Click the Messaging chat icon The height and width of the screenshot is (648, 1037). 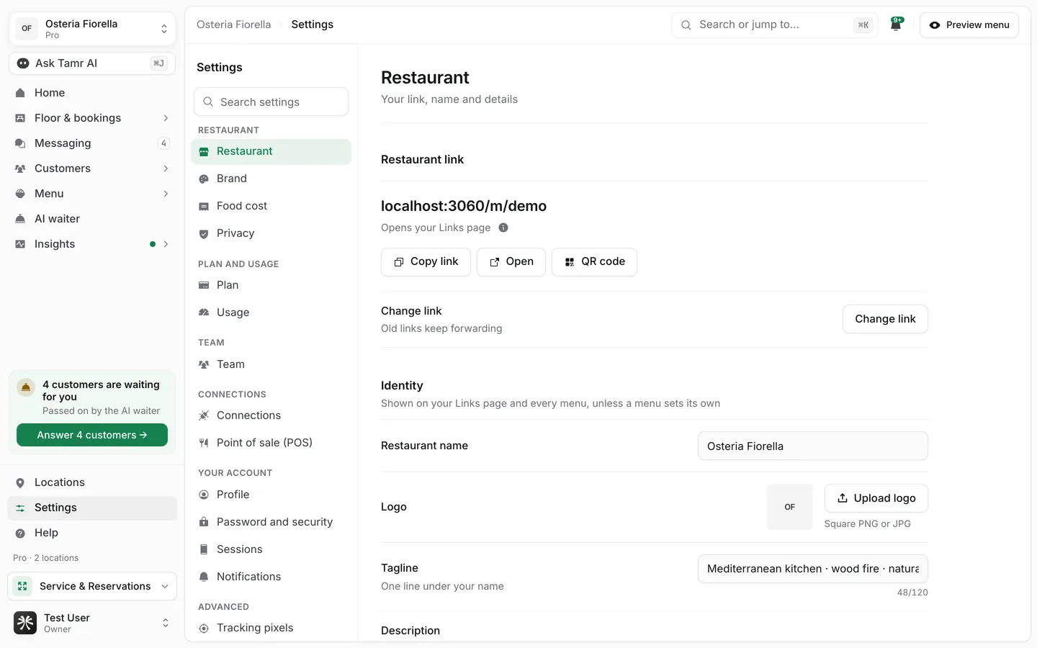[x=20, y=143]
